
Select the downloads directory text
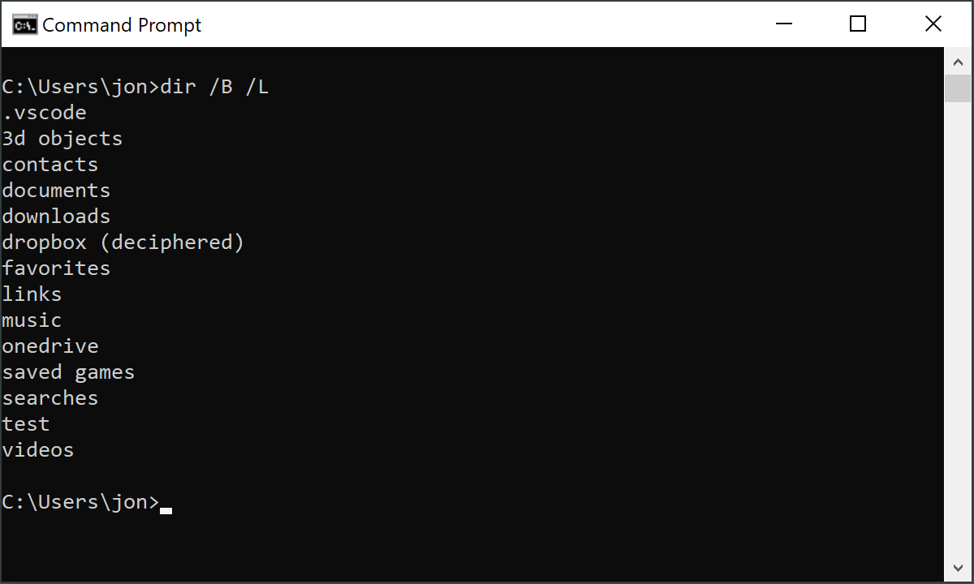[x=56, y=216]
